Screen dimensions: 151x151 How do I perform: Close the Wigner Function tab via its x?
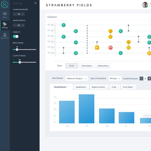pos(106,87)
